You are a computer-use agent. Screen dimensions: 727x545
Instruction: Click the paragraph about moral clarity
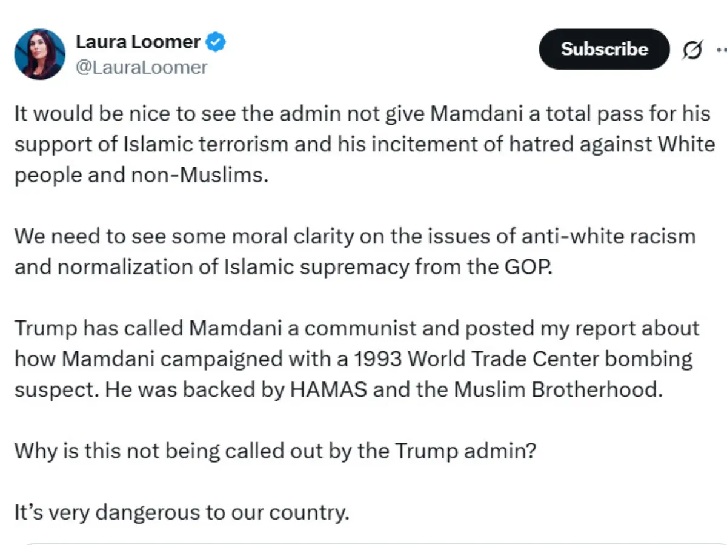pyautogui.click(x=355, y=251)
